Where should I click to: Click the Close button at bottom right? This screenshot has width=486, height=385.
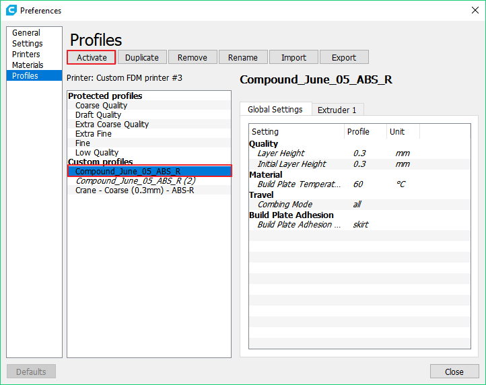click(x=454, y=372)
